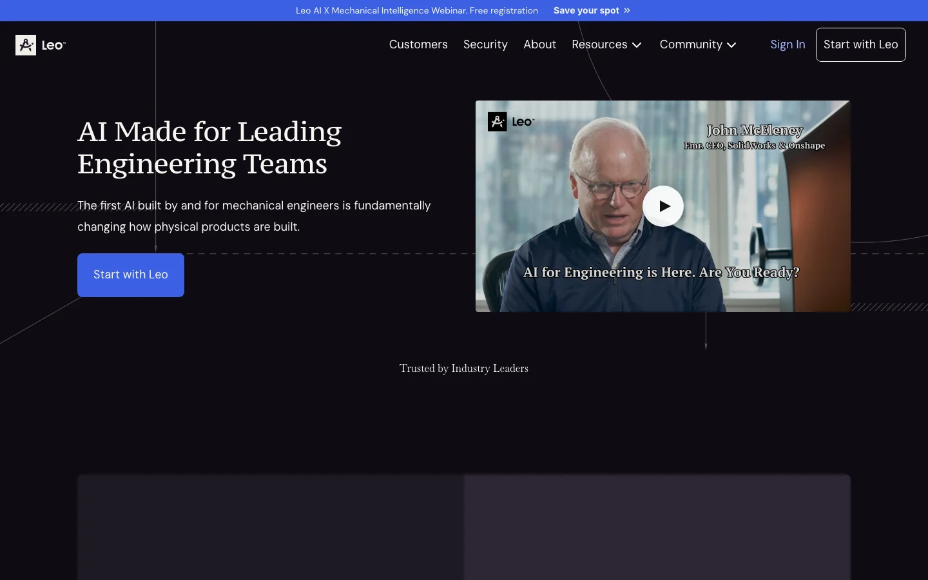Click the AI Made for Leading Engineering Teams heading
Image resolution: width=928 pixels, height=580 pixels.
click(x=209, y=148)
